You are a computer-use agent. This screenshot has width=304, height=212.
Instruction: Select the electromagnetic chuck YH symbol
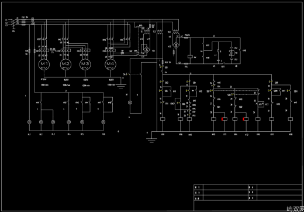pyautogui.click(x=232, y=53)
